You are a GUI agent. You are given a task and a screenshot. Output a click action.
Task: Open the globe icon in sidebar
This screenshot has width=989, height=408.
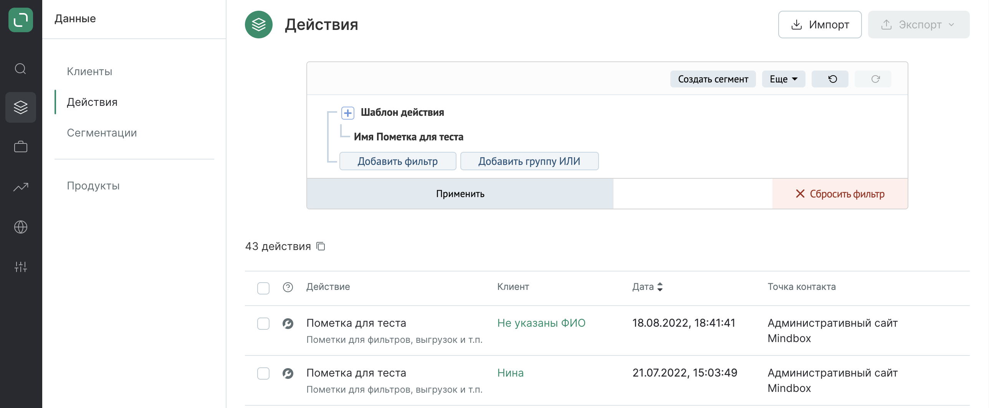(21, 227)
